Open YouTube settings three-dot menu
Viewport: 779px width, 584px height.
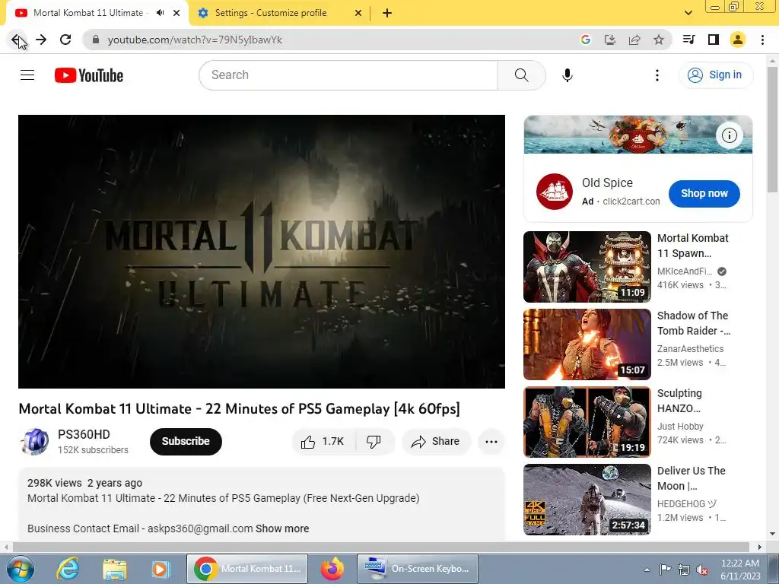657,75
